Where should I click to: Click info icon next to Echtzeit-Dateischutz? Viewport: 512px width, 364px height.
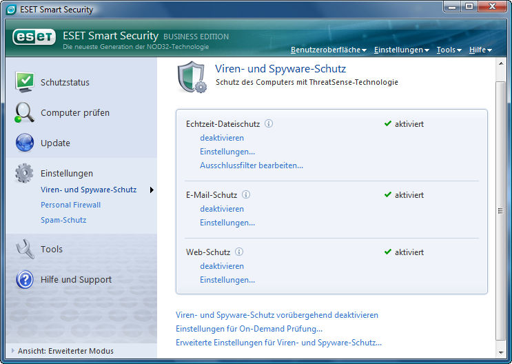tap(269, 123)
